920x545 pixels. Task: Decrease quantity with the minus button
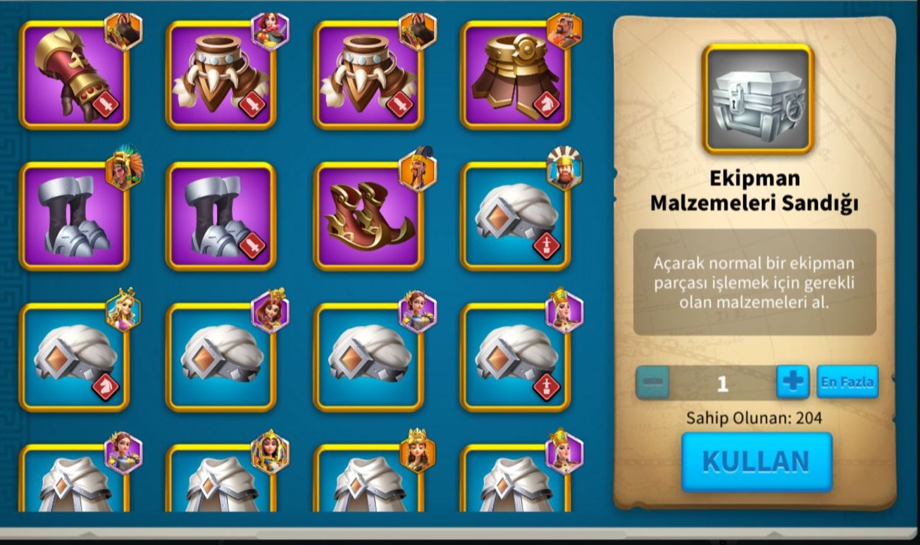click(653, 382)
